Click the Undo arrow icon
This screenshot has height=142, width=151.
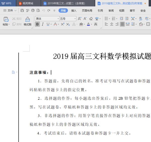[44, 10]
